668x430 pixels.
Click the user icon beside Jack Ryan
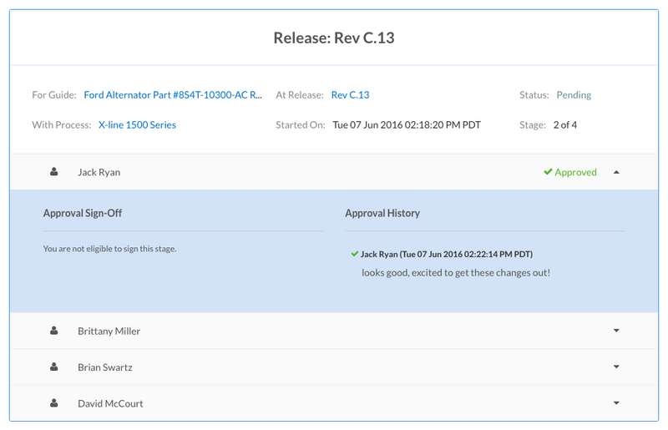(54, 172)
